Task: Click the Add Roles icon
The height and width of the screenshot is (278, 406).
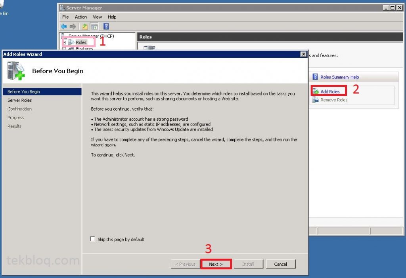Action: (x=316, y=91)
